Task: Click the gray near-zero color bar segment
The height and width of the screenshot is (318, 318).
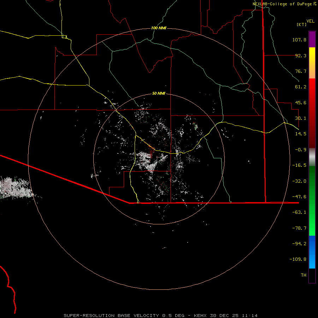Action: pos(312,157)
